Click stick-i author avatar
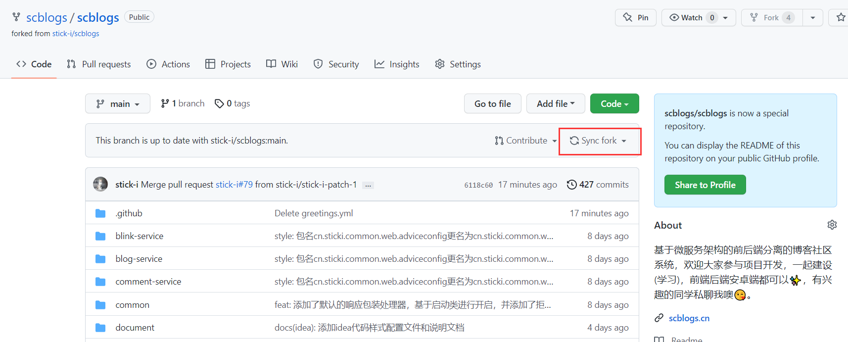Image resolution: width=848 pixels, height=342 pixels. click(x=100, y=184)
